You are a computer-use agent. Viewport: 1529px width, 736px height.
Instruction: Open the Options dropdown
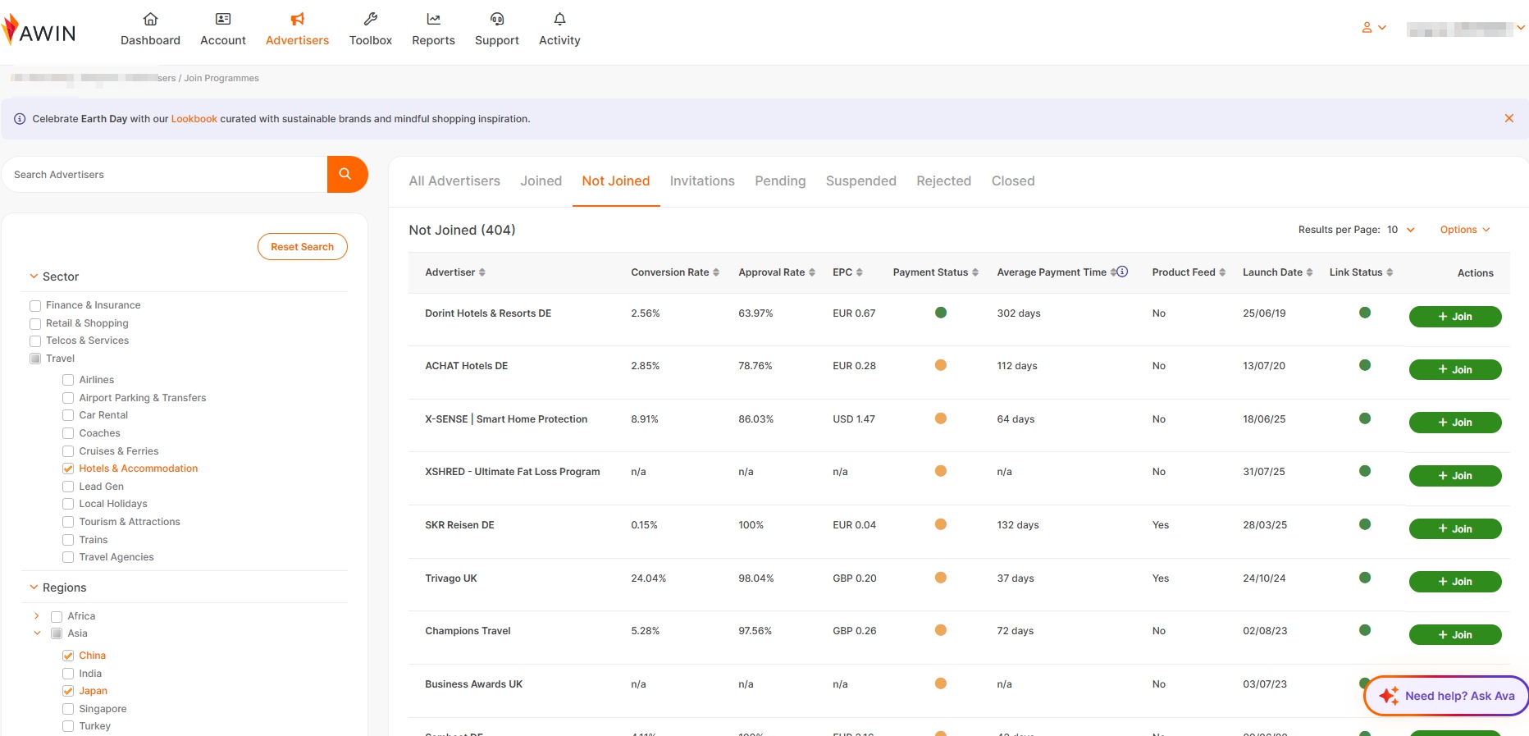pyautogui.click(x=1465, y=230)
